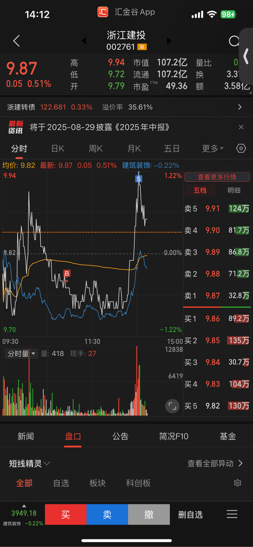
Task: Filter 短线精灵 by 科创板
Action: pos(138,483)
